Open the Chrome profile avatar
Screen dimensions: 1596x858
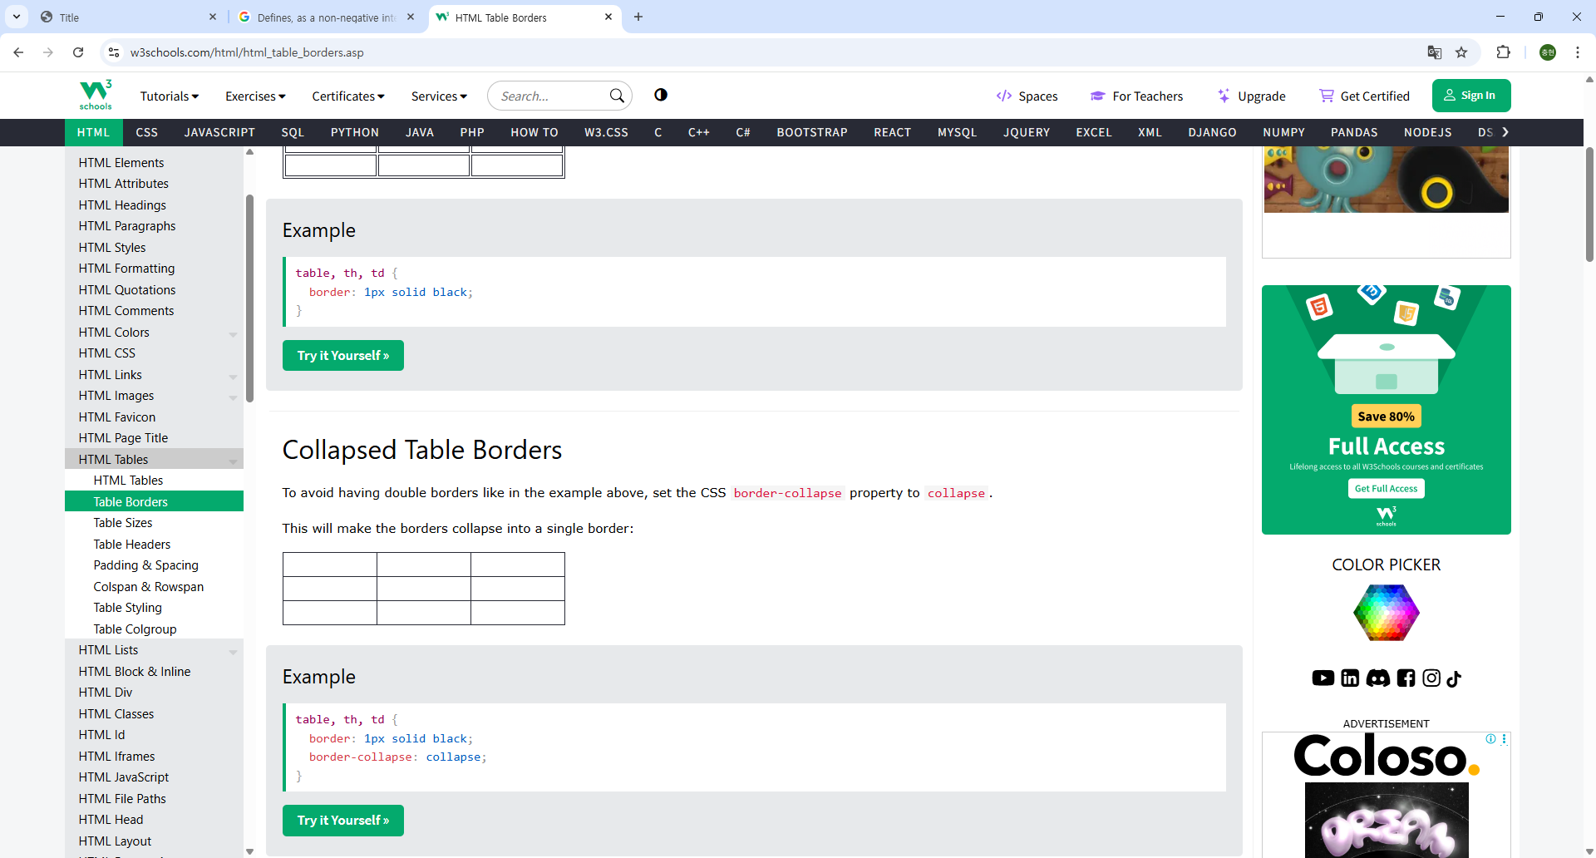(x=1548, y=52)
